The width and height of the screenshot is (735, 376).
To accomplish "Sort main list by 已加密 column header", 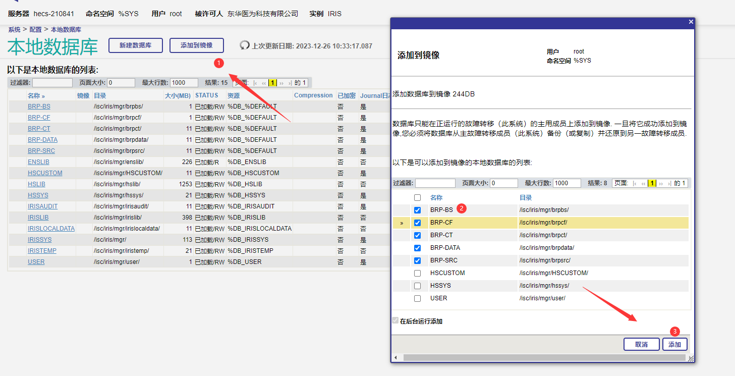I will tap(347, 95).
